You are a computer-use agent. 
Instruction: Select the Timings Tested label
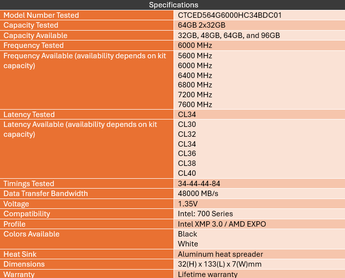29,184
